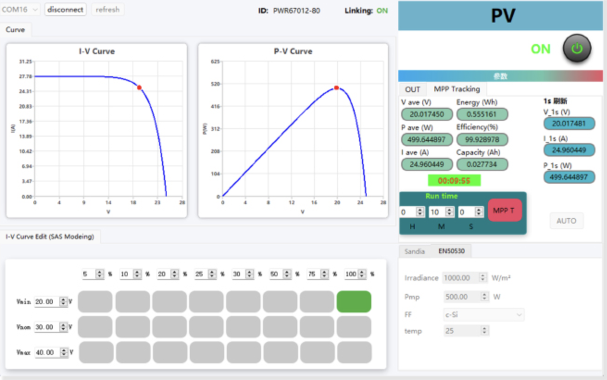Click the run time hours stepper
The width and height of the screenshot is (607, 380).
tap(420, 212)
